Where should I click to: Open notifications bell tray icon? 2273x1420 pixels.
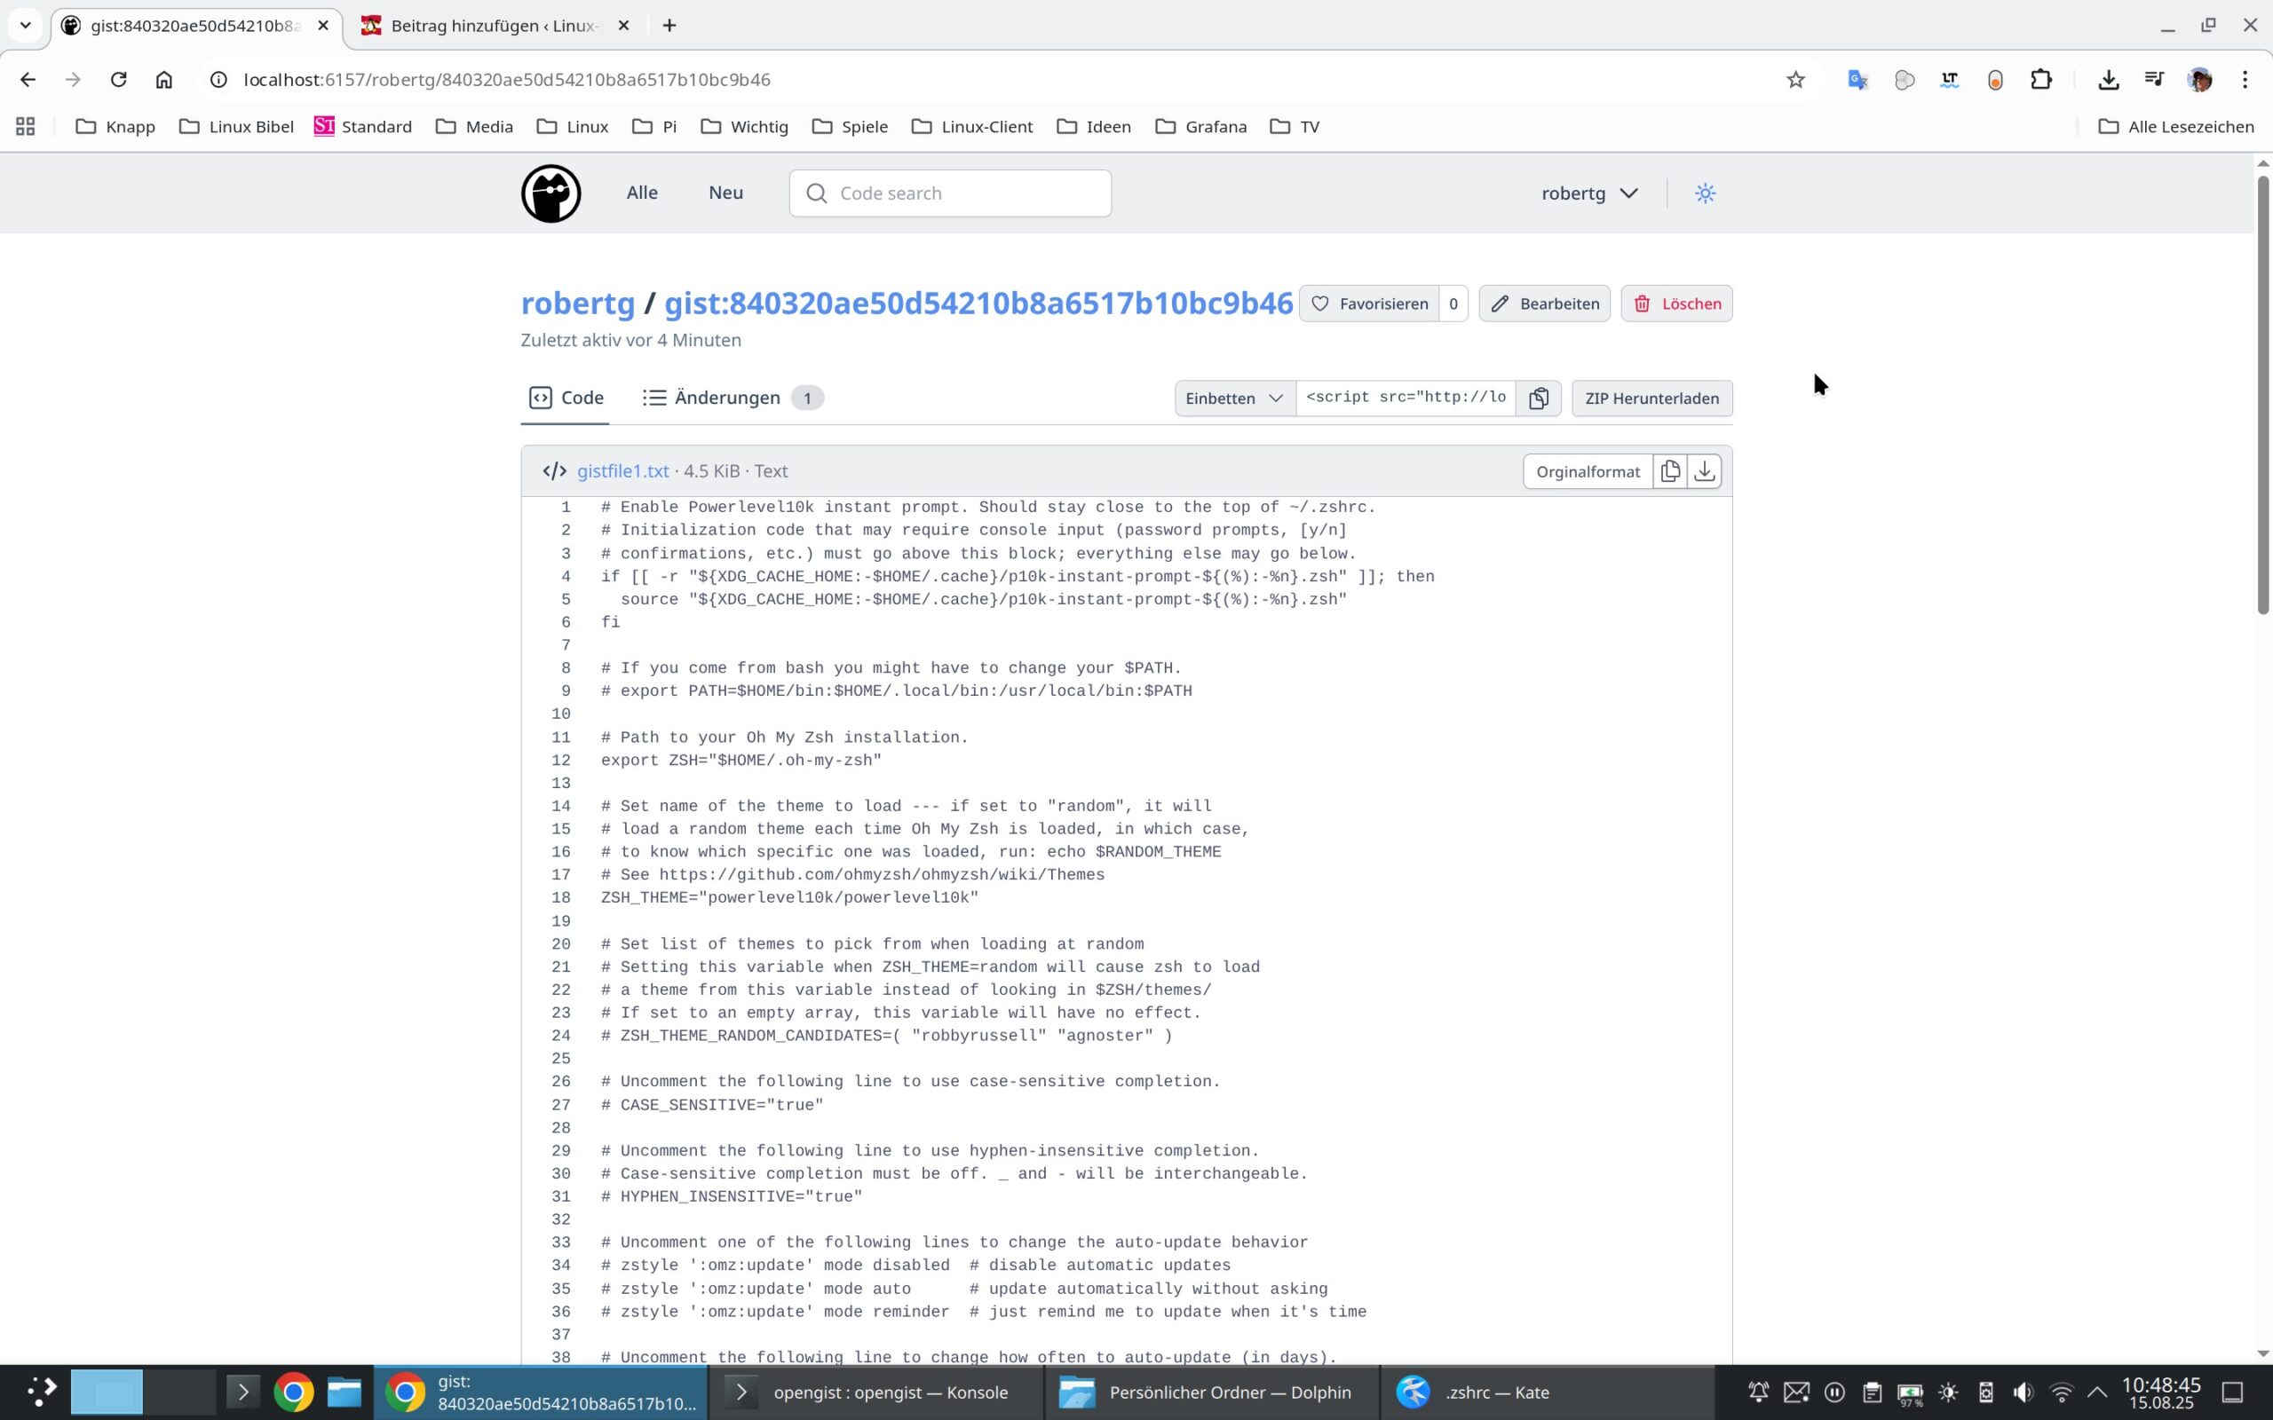point(1758,1392)
